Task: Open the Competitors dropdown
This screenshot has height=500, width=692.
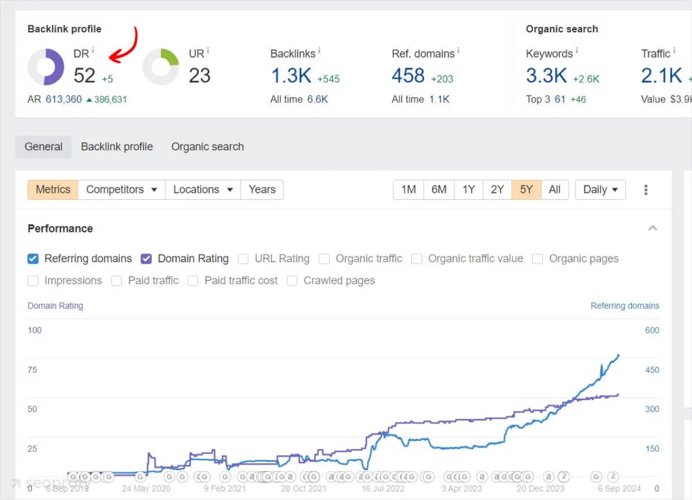Action: pyautogui.click(x=121, y=190)
